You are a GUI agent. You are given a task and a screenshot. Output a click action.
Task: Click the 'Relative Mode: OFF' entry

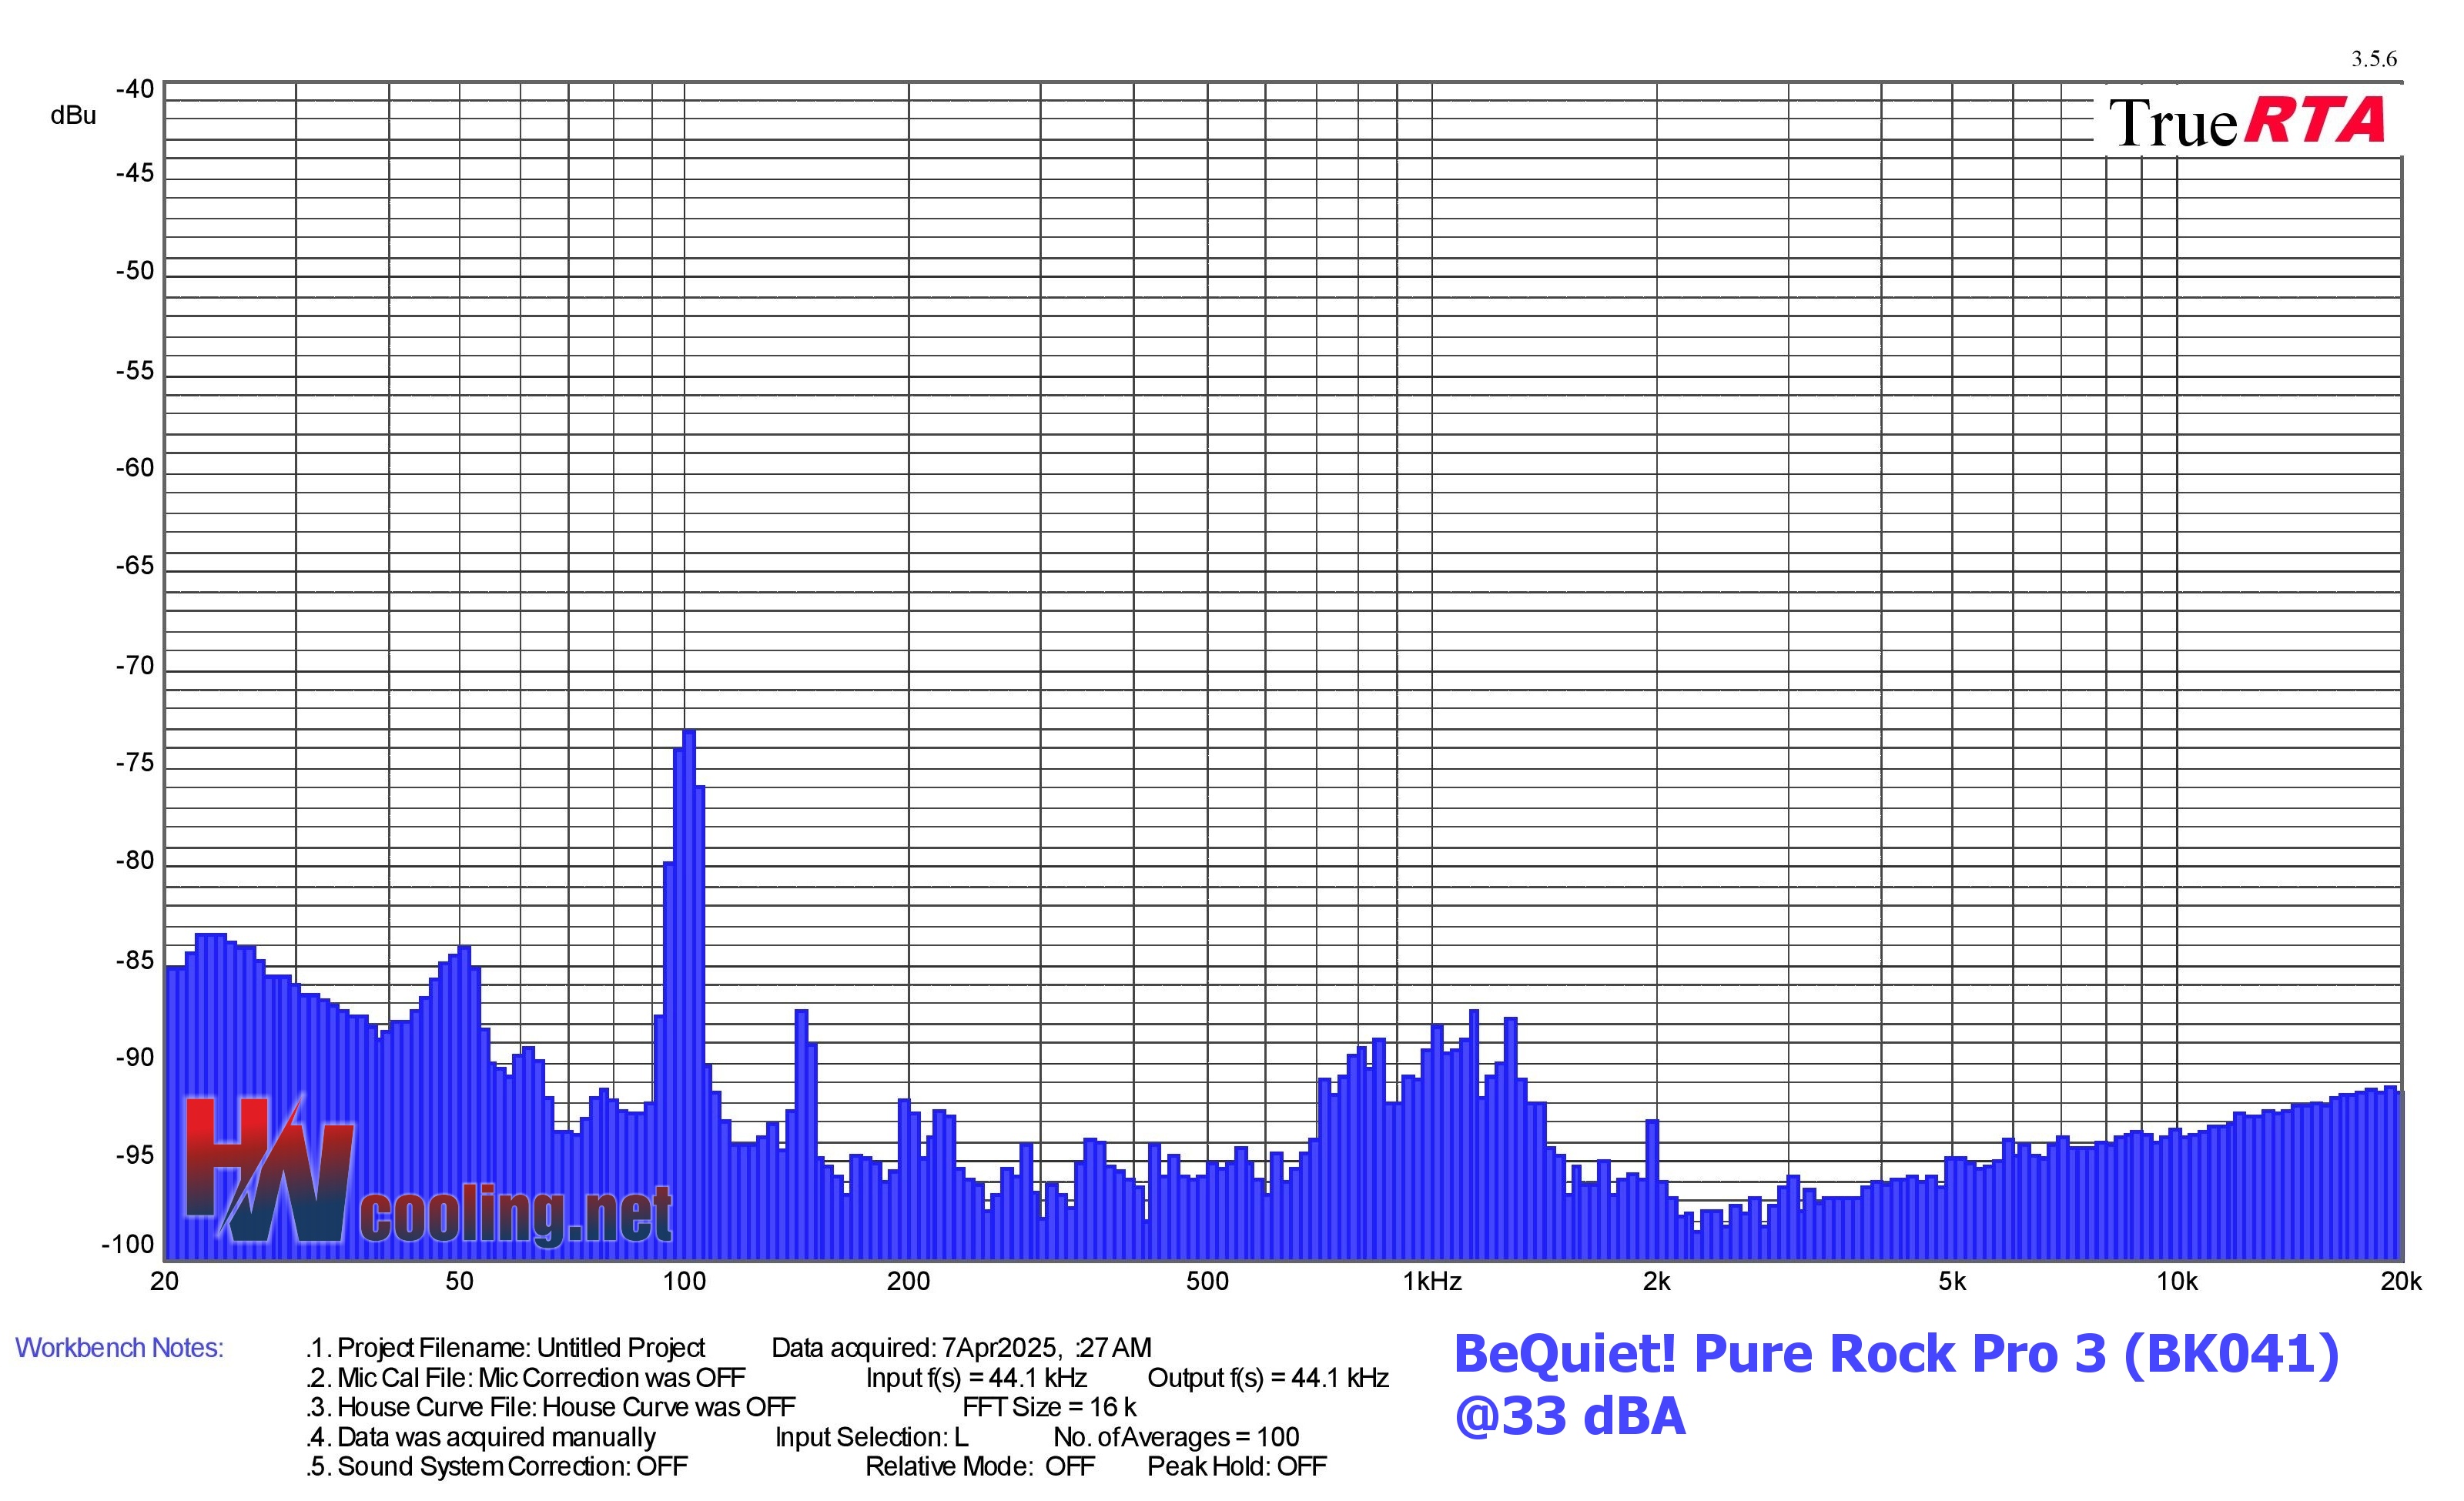(980, 1466)
